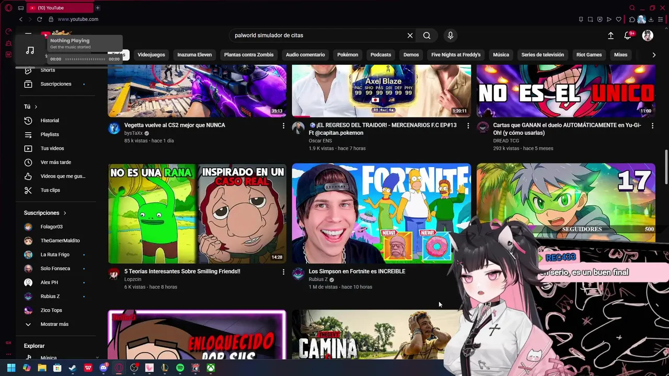Screen dimensions: 669x376
Task: Open the YouTube account avatar menu
Action: click(x=648, y=36)
